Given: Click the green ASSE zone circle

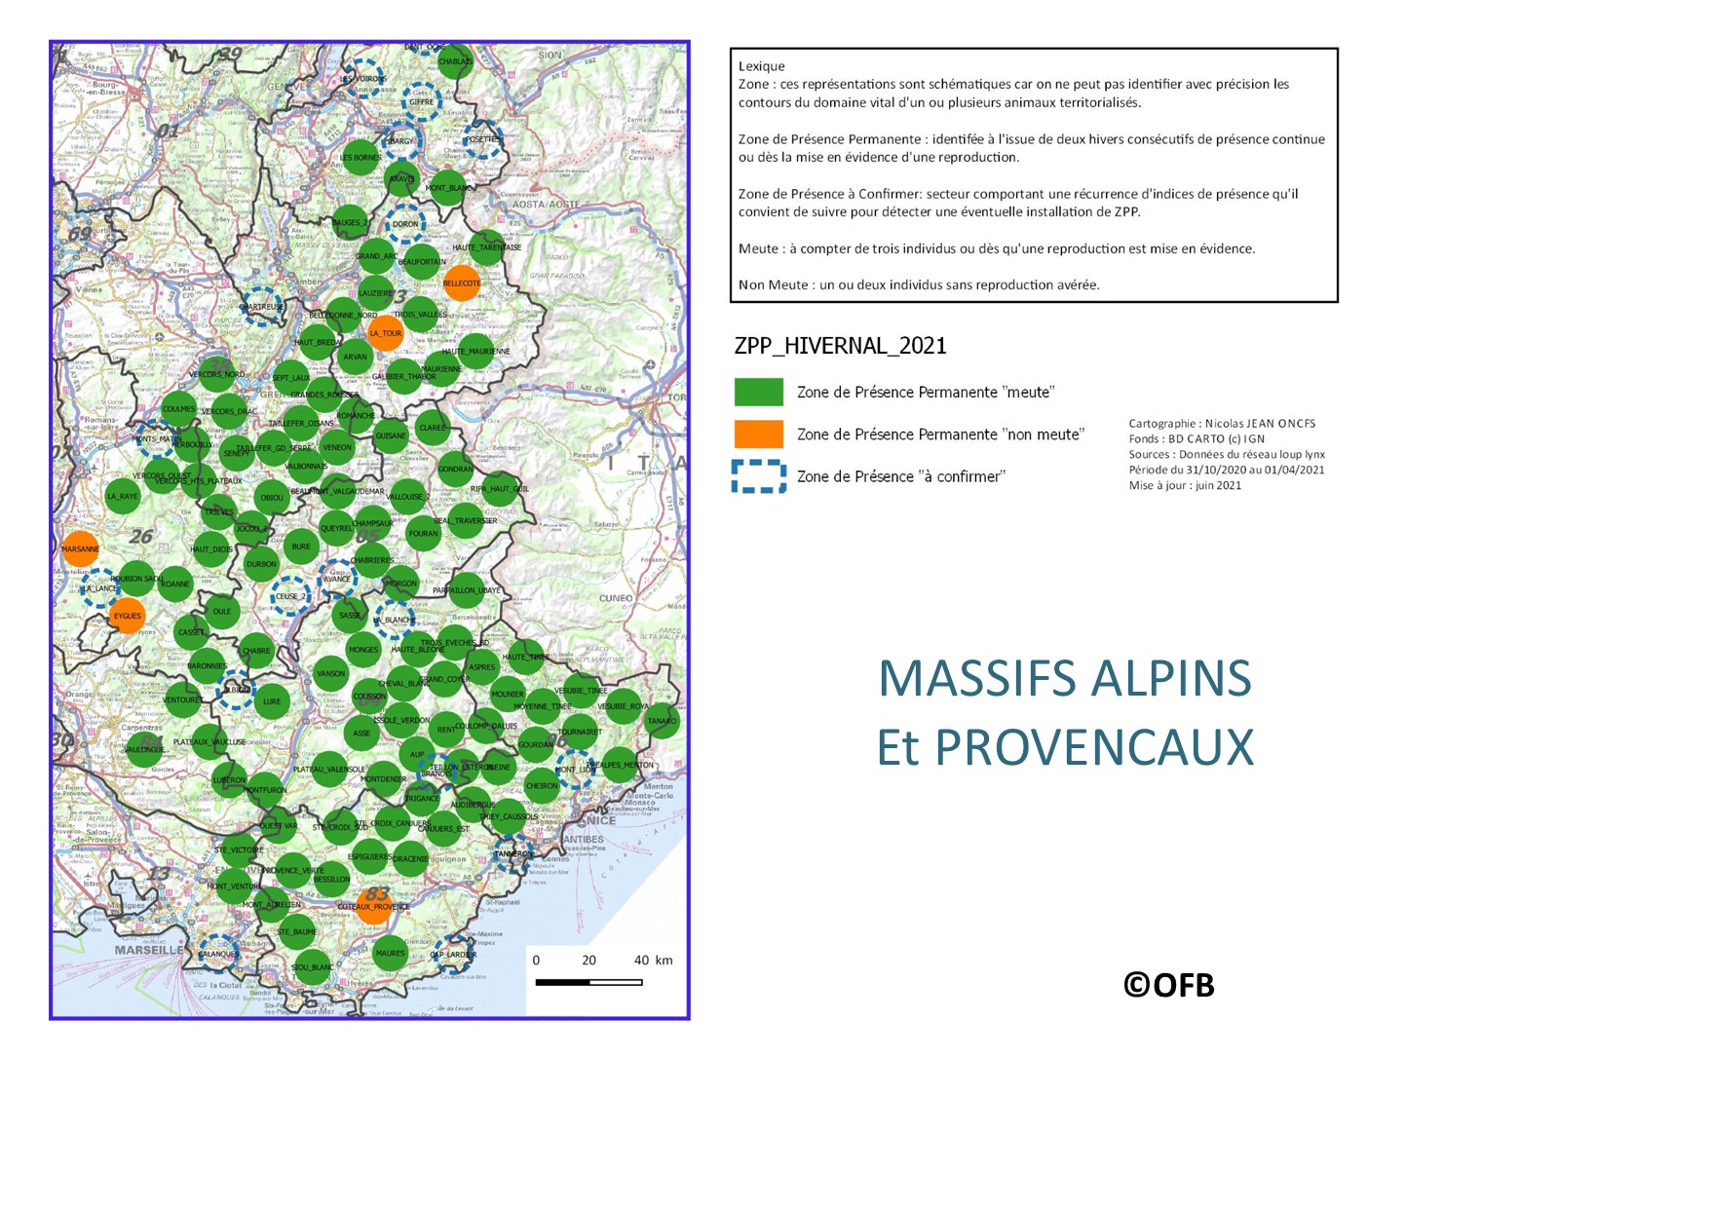Looking at the screenshot, I should [x=361, y=733].
